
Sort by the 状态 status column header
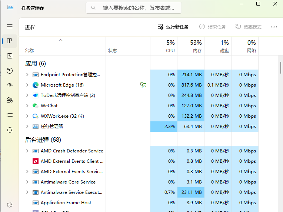[x=128, y=46]
